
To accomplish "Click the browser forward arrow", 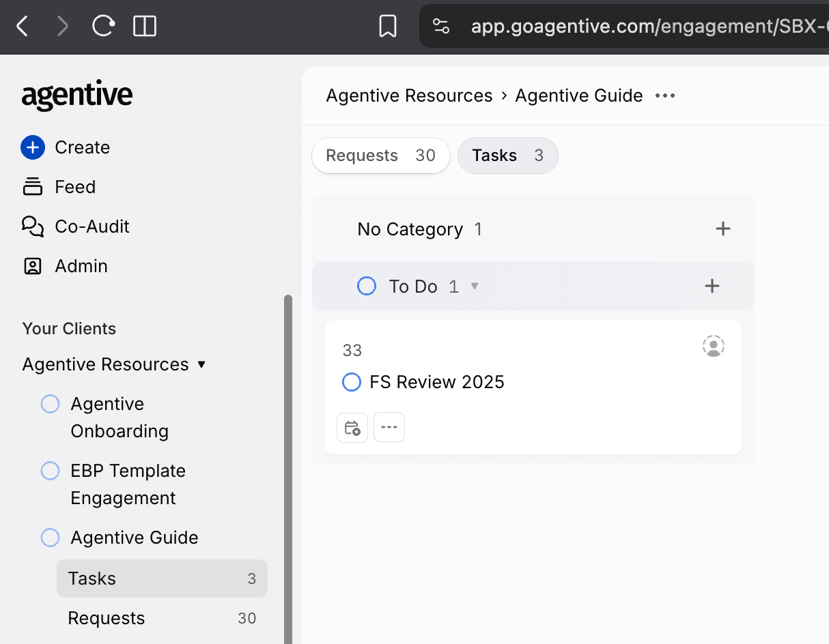I will pyautogui.click(x=63, y=27).
